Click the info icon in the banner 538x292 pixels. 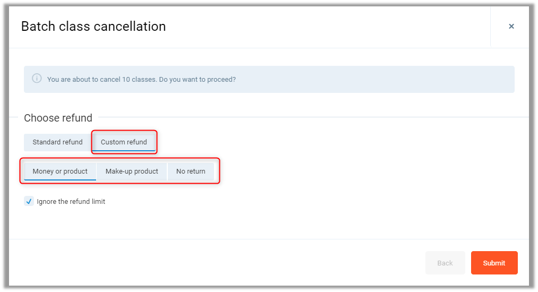tap(37, 79)
